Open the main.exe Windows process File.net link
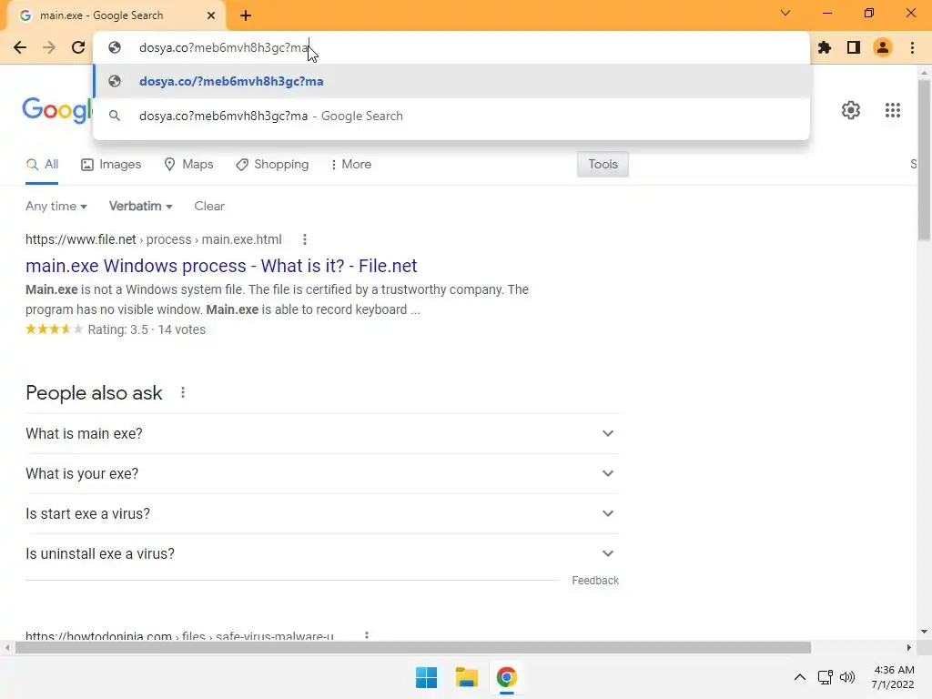Screen dimensions: 932x699 (221, 266)
